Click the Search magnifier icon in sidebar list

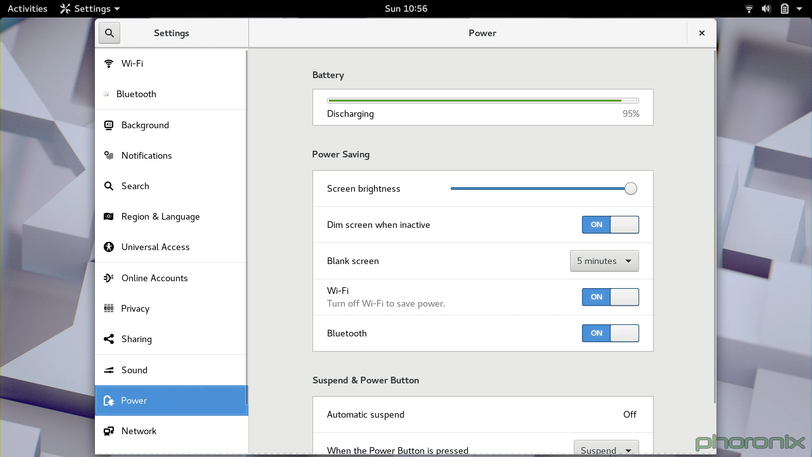click(109, 186)
